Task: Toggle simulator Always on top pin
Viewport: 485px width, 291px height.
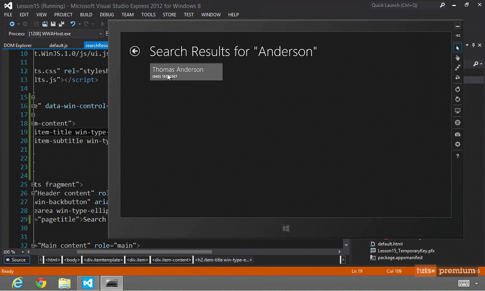Action: coord(458,35)
